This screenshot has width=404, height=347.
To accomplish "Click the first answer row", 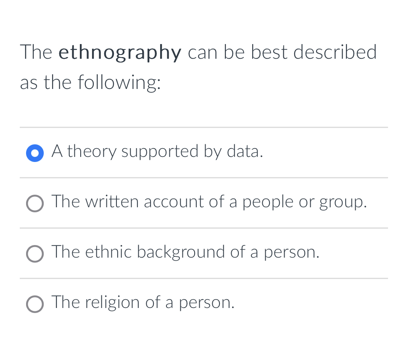I will (168, 152).
